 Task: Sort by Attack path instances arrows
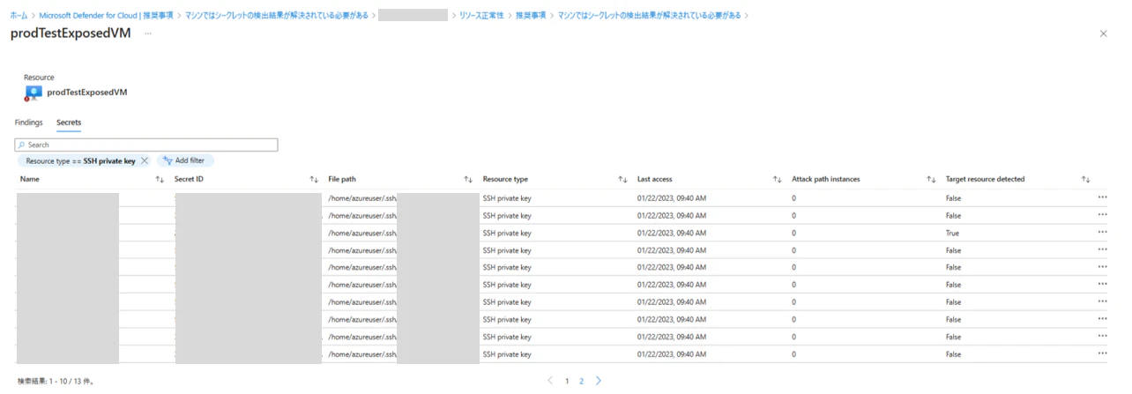(931, 179)
